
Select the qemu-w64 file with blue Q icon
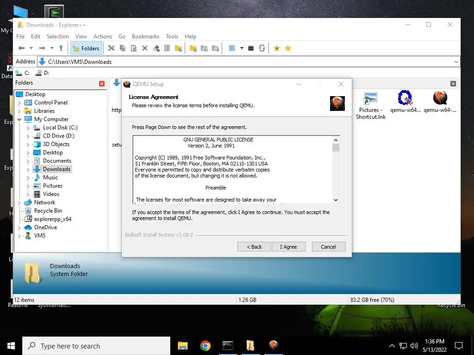[x=405, y=102]
